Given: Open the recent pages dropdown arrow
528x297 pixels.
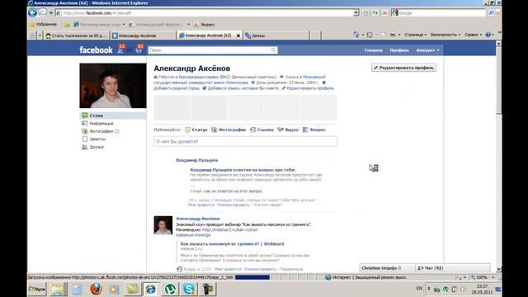Looking at the screenshot, I should pos(51,13).
